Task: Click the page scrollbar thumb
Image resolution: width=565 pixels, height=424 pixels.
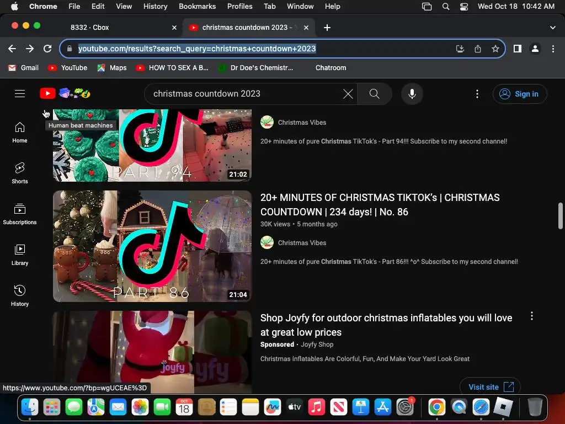Action: tap(561, 216)
